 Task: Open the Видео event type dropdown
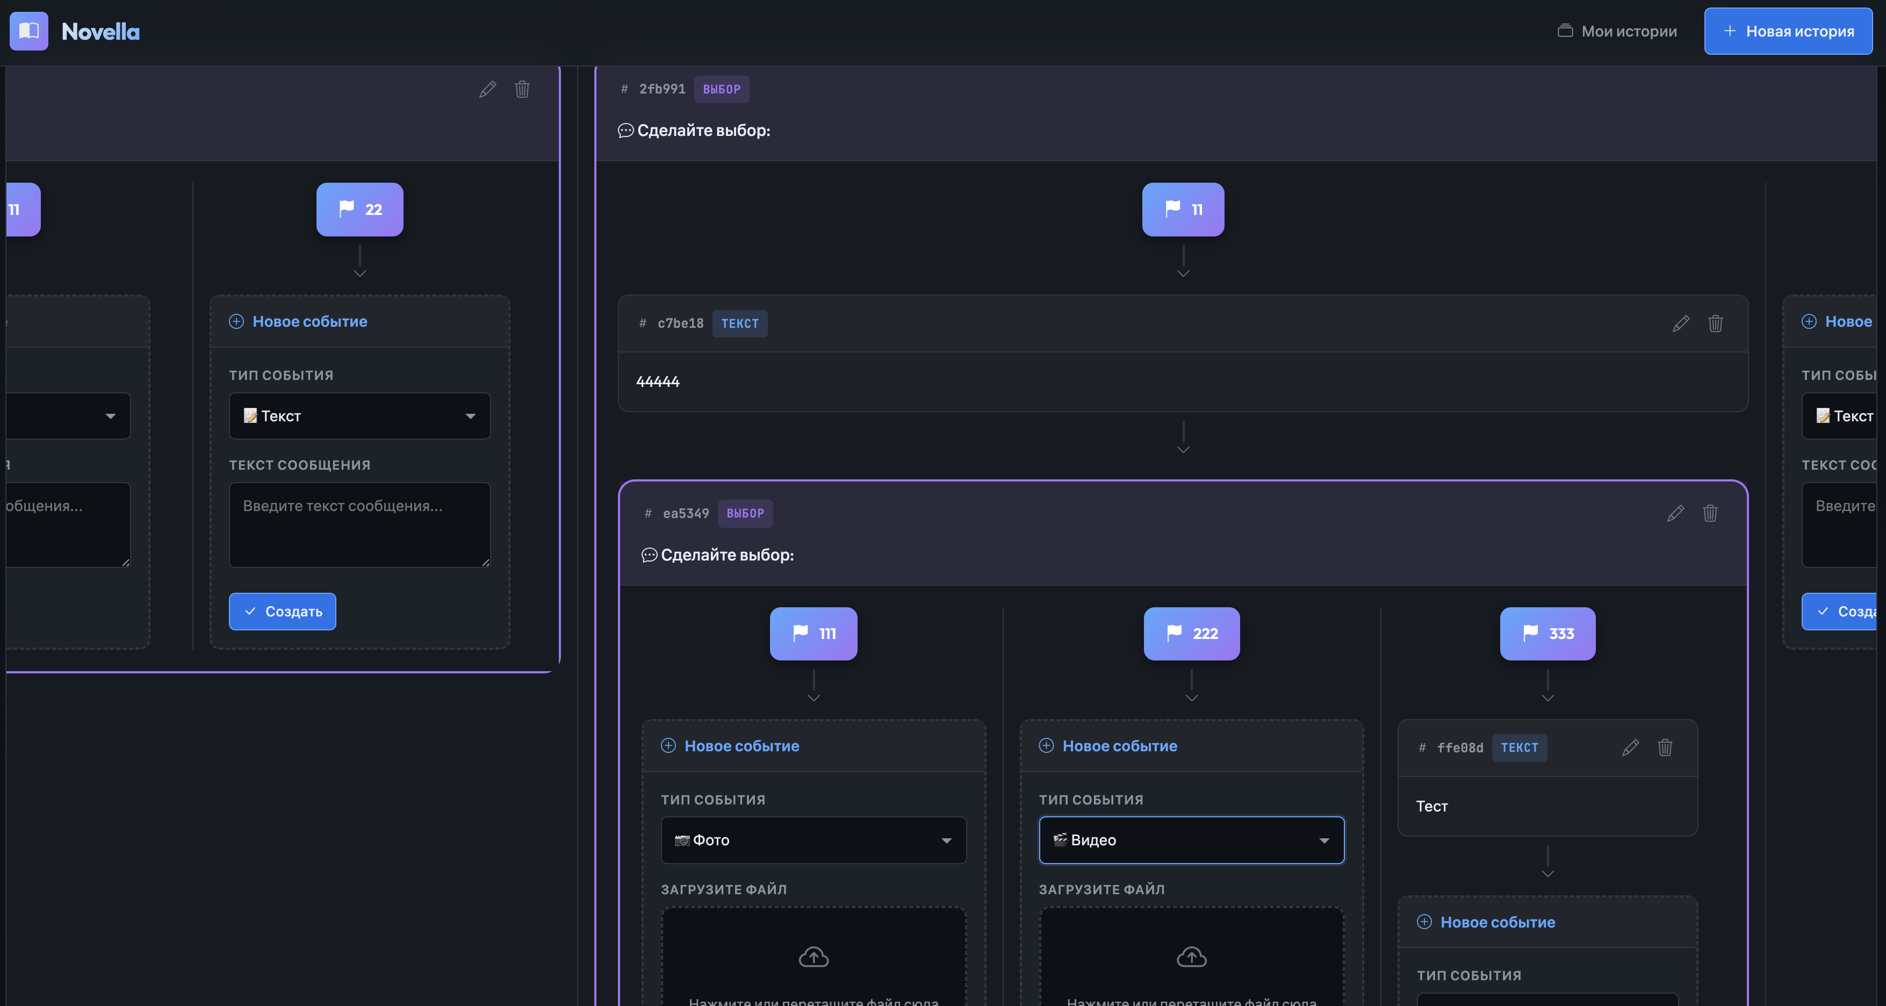(x=1191, y=840)
